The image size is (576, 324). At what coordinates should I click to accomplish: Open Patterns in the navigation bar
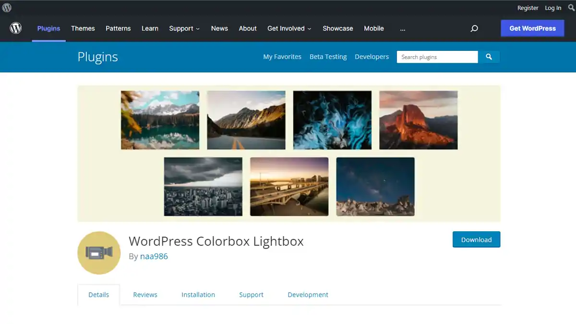tap(118, 28)
